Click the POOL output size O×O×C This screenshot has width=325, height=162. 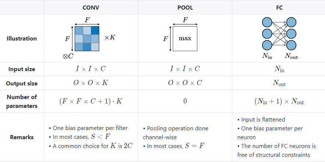click(x=185, y=83)
